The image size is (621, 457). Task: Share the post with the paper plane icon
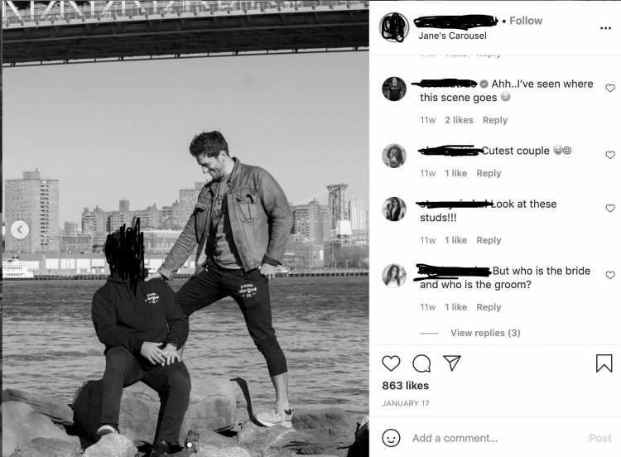(x=451, y=363)
